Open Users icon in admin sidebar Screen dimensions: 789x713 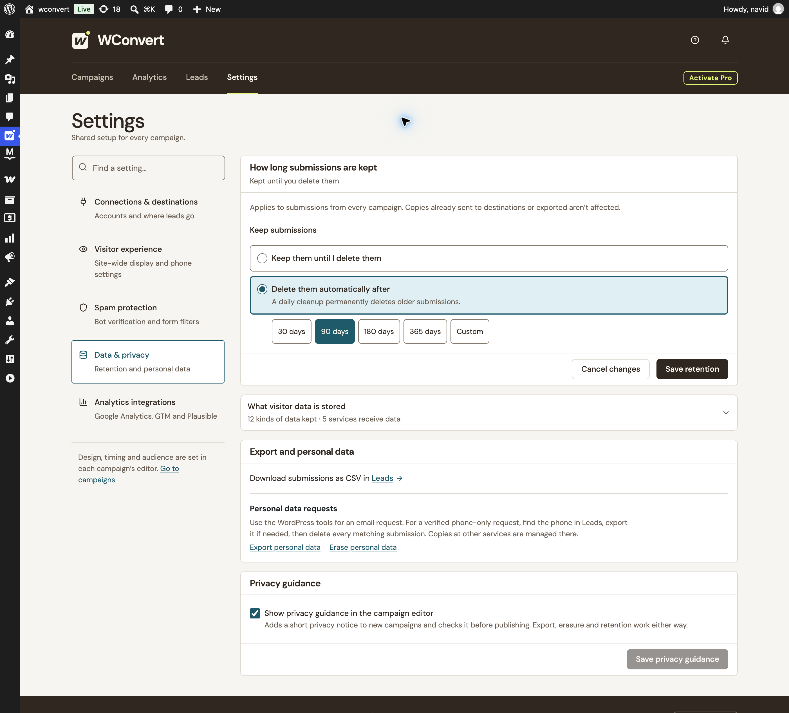coord(10,321)
